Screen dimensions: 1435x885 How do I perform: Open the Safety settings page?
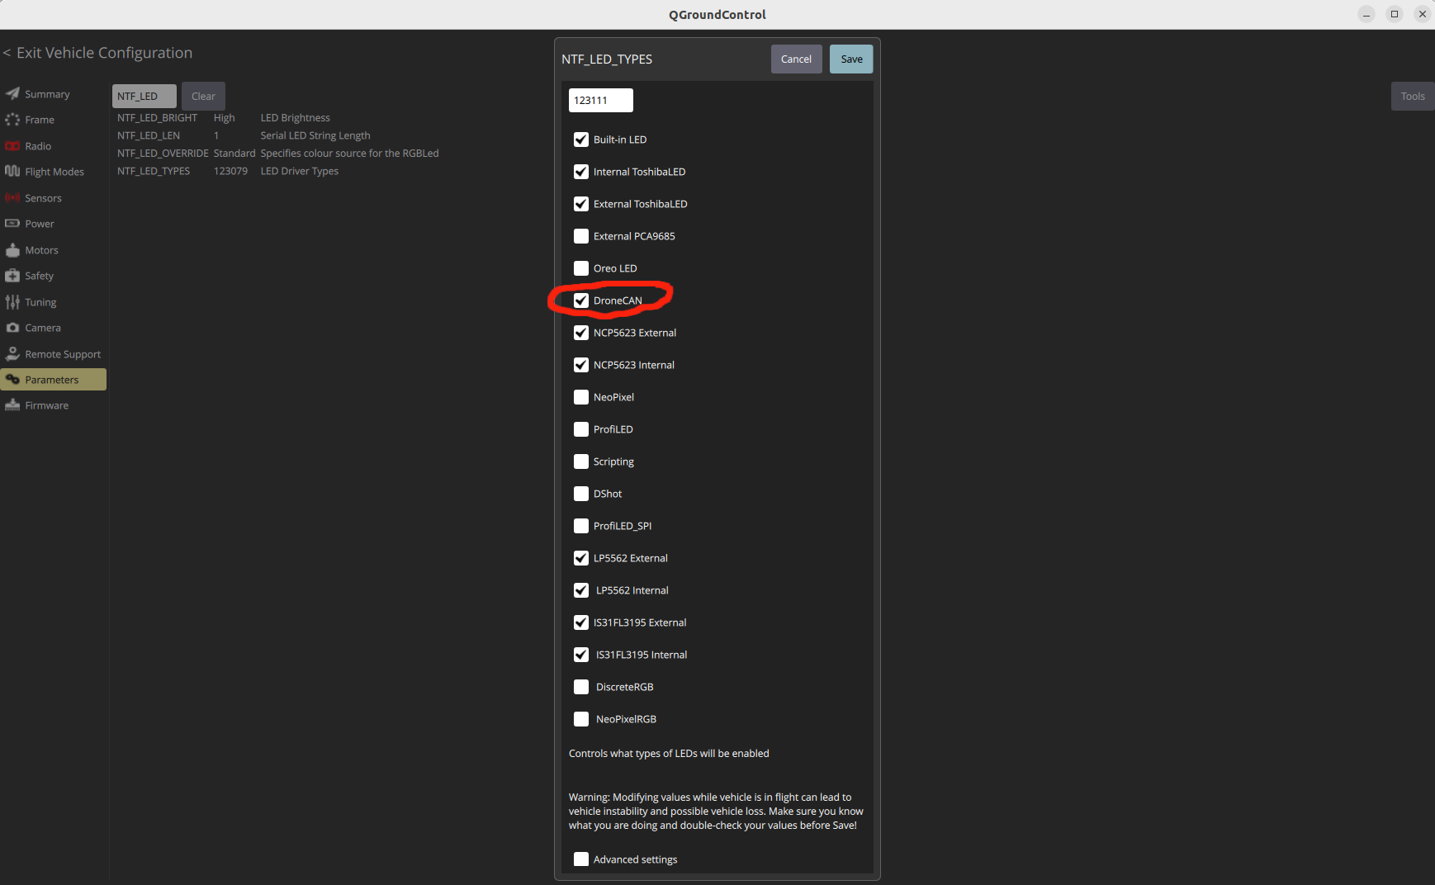(x=39, y=276)
